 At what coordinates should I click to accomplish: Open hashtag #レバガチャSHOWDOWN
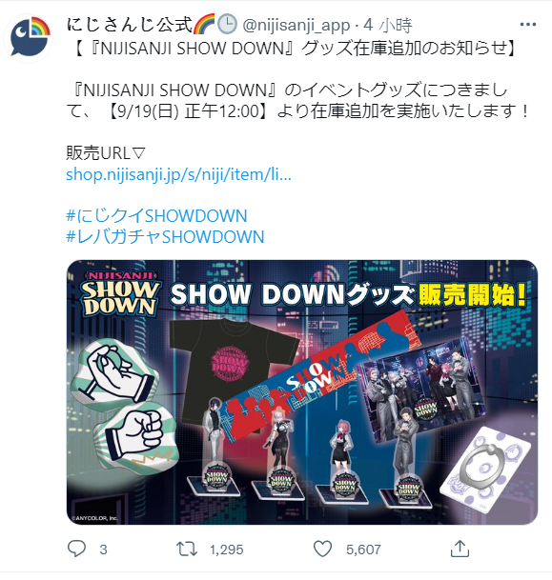click(165, 237)
